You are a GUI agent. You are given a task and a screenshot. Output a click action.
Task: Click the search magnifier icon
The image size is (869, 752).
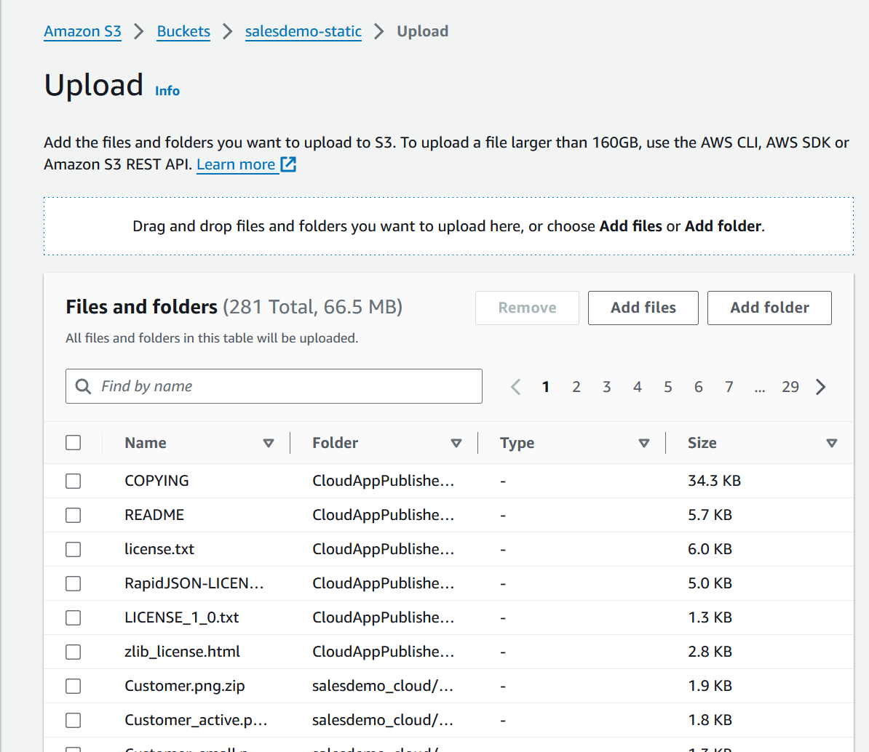pos(82,386)
